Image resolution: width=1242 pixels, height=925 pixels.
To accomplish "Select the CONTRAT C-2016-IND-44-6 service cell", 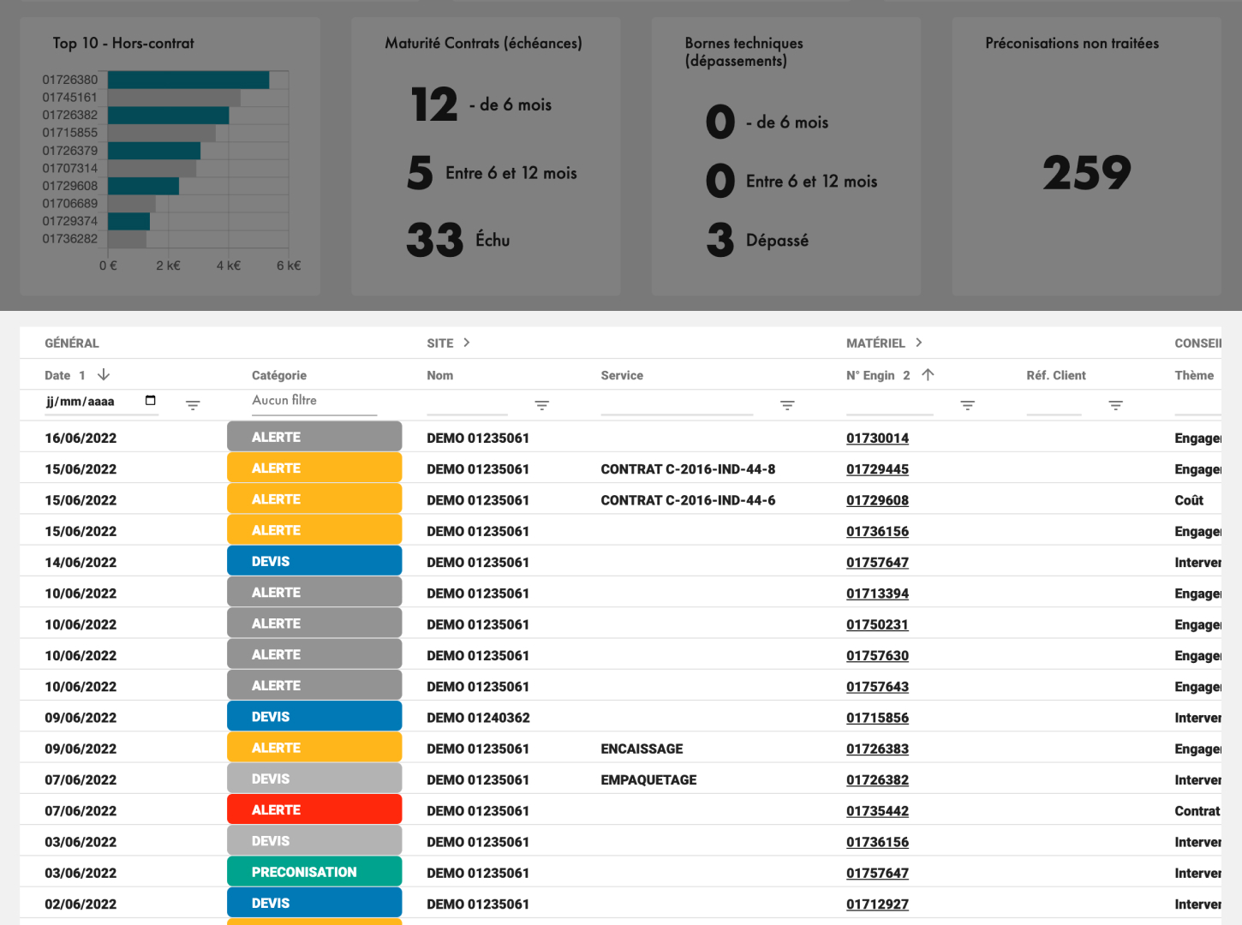I will click(688, 500).
